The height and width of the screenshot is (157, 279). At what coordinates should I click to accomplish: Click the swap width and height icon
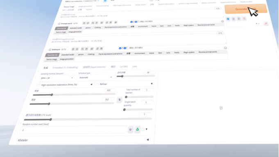click(x=120, y=100)
